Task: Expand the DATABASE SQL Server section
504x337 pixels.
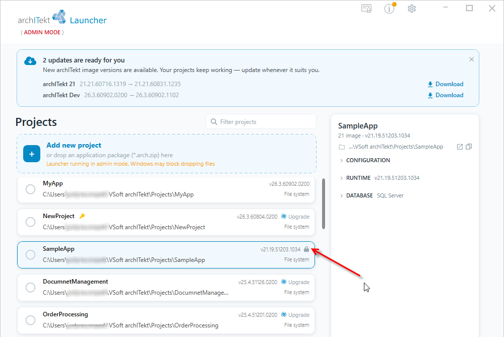Action: pos(371,195)
